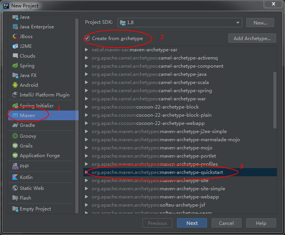Click the Next button

pos(192,223)
